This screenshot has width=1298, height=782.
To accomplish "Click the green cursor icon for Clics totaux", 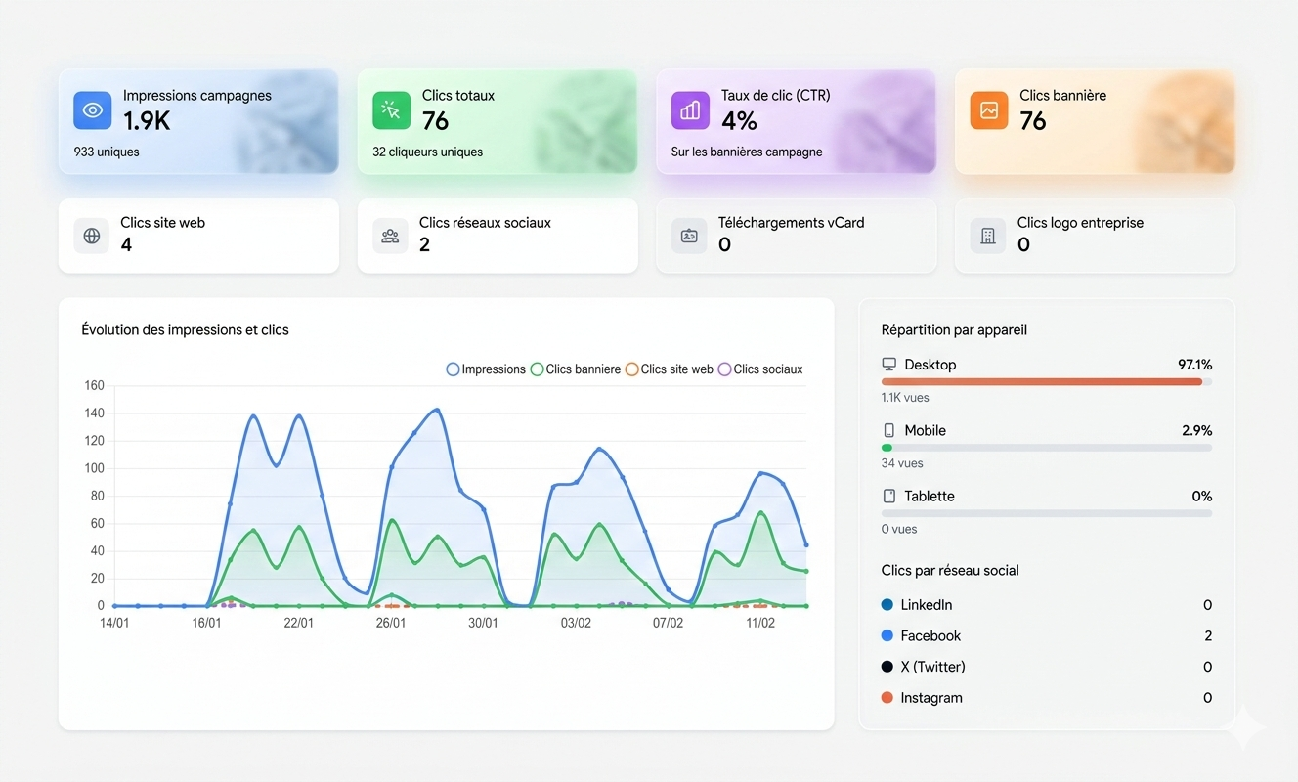I will coord(391,110).
